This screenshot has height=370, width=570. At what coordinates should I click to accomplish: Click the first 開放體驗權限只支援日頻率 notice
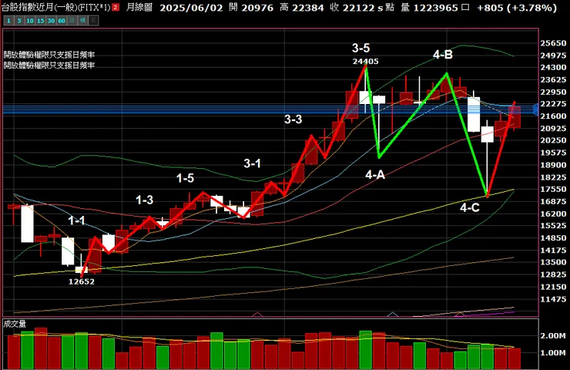coord(49,55)
